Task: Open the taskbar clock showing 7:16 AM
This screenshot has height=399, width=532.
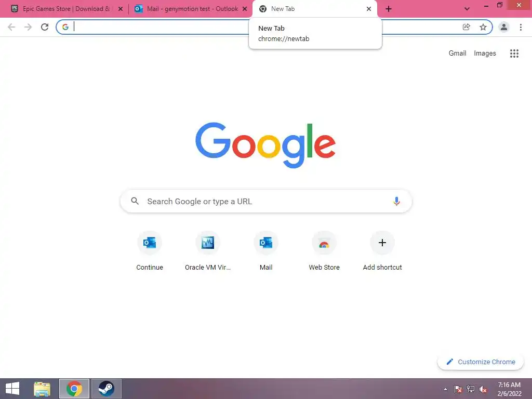Action: [x=509, y=389]
